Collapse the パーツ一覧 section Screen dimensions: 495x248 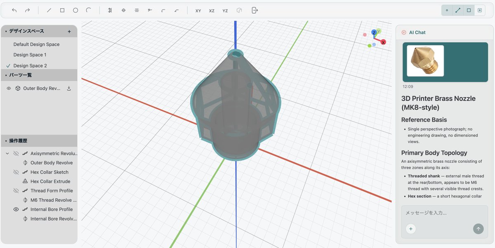6,75
